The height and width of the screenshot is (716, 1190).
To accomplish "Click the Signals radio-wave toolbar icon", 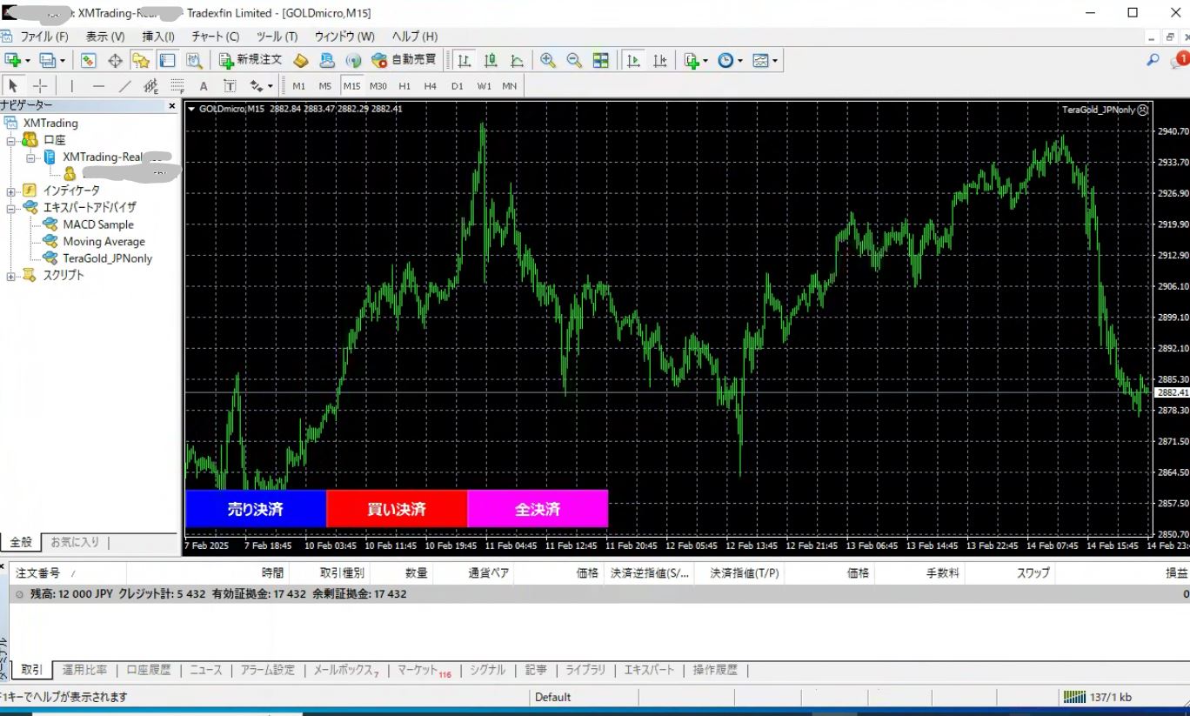I will (352, 60).
